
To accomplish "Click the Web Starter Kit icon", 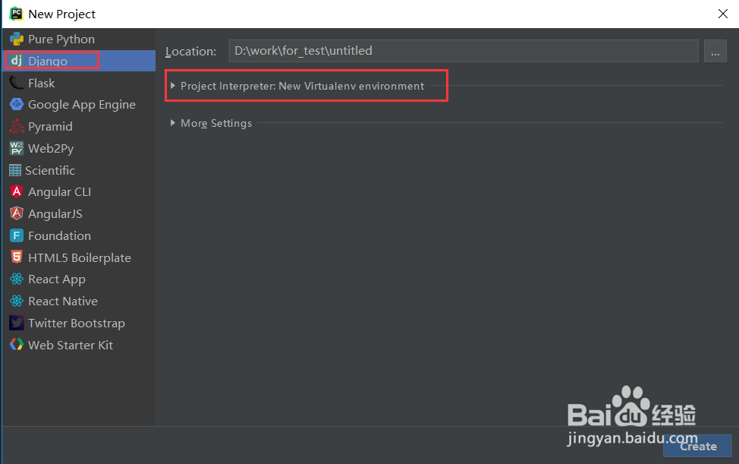I will 17,345.
